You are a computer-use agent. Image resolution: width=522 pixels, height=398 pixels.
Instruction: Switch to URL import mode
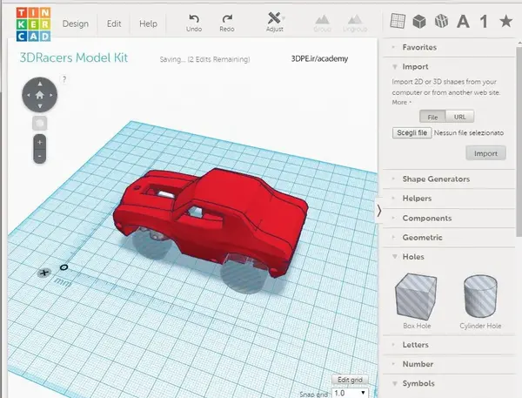coord(459,117)
